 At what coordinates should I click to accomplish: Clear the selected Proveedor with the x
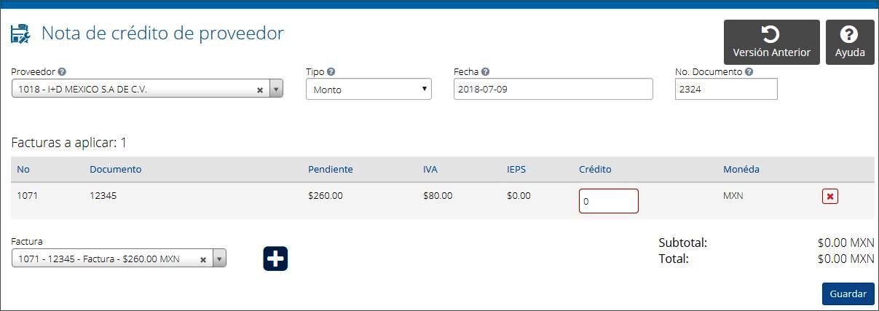[260, 90]
